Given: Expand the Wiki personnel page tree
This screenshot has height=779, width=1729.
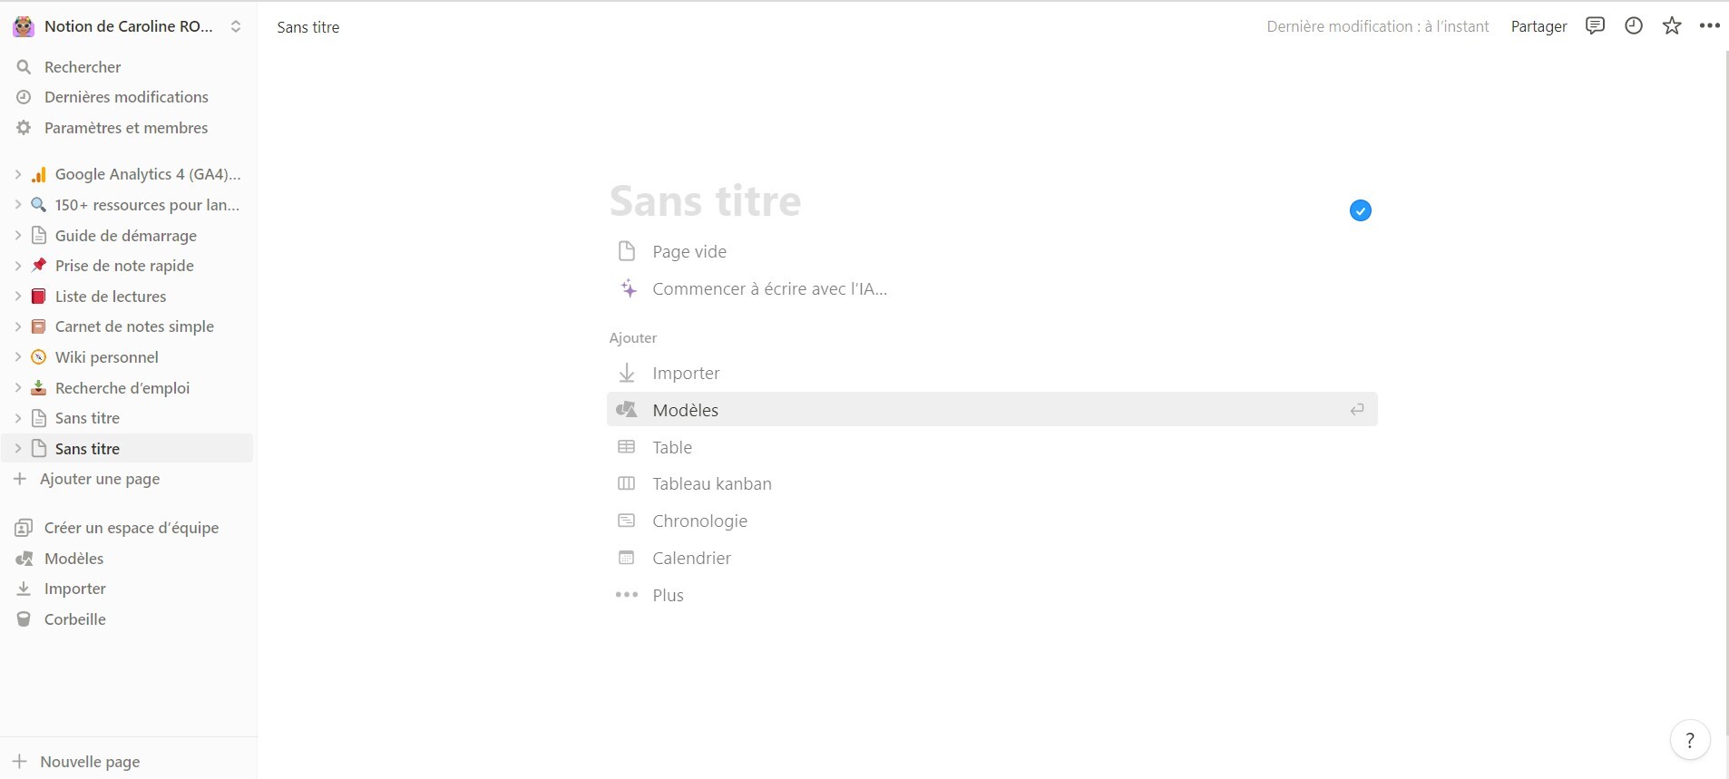Looking at the screenshot, I should (x=17, y=357).
